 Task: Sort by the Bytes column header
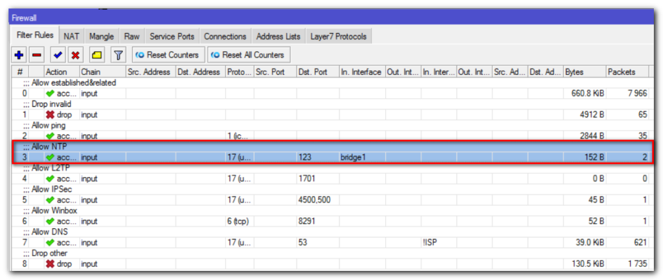583,72
